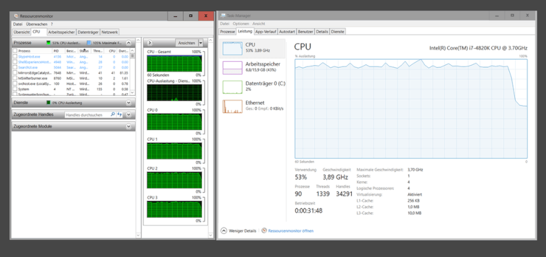546x257 pixels.
Task: Select the Datenträger 0 (C:) graph thumbnail
Action: point(232,87)
